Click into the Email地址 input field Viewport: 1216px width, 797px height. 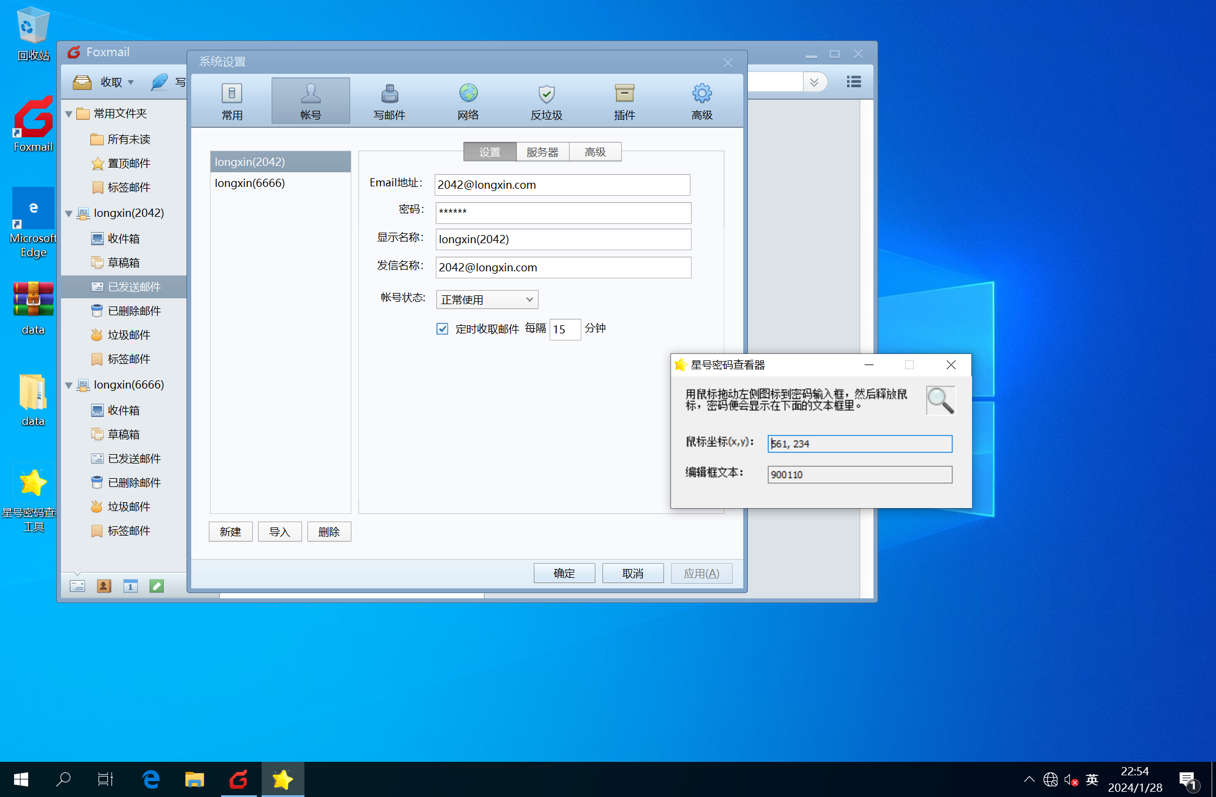click(562, 185)
